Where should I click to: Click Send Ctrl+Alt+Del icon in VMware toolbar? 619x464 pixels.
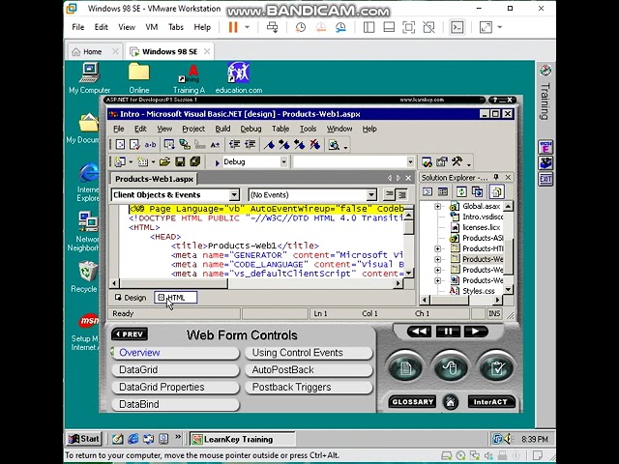[x=273, y=27]
